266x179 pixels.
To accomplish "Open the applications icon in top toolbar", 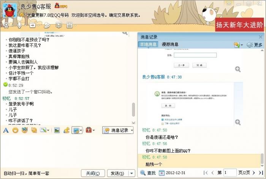I will [70, 25].
